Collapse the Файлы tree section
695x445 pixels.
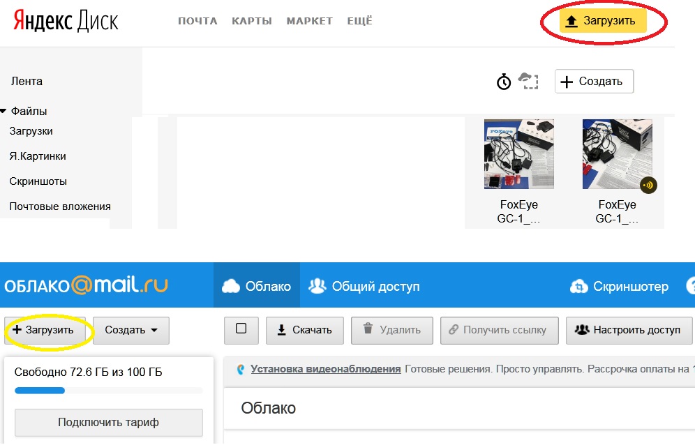[x=4, y=111]
